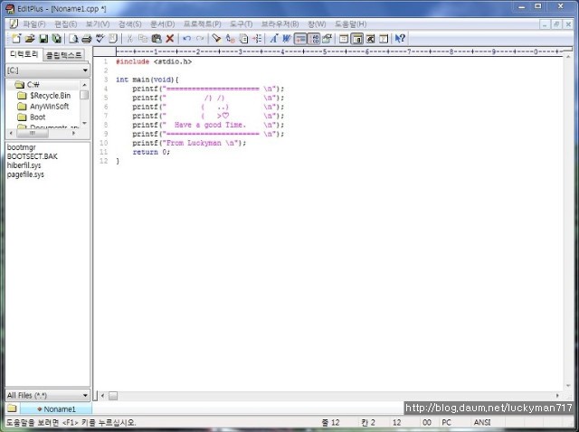Click the red X Delete icon
579x432 pixels.
click(x=170, y=38)
